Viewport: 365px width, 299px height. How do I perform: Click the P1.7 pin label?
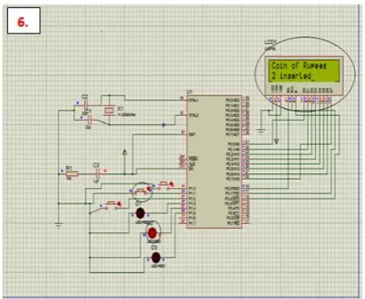pyautogui.click(x=192, y=223)
